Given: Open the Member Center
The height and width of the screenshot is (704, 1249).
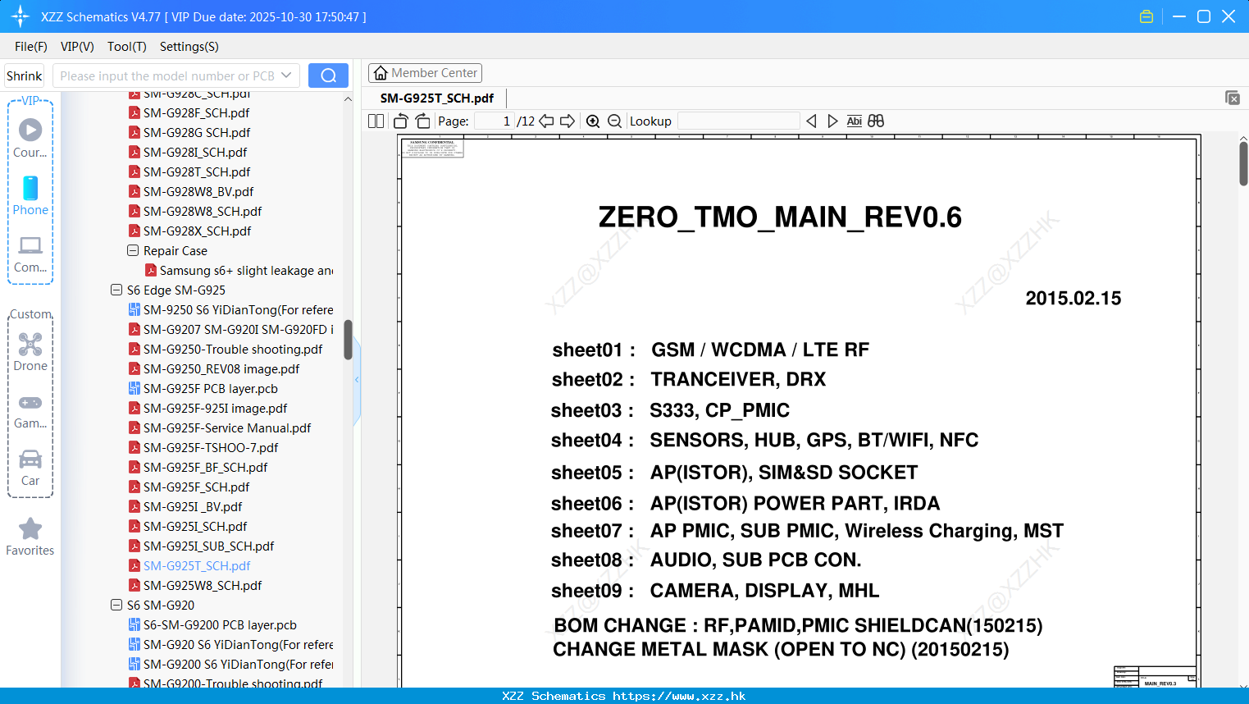Looking at the screenshot, I should pos(425,73).
